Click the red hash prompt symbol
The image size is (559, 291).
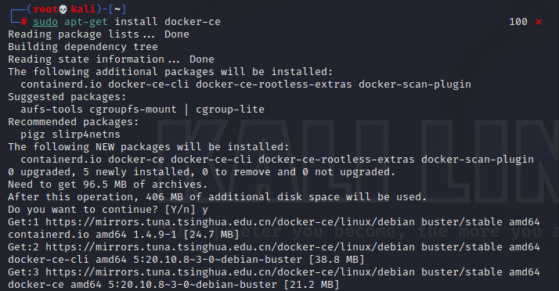pyautogui.click(x=23, y=22)
